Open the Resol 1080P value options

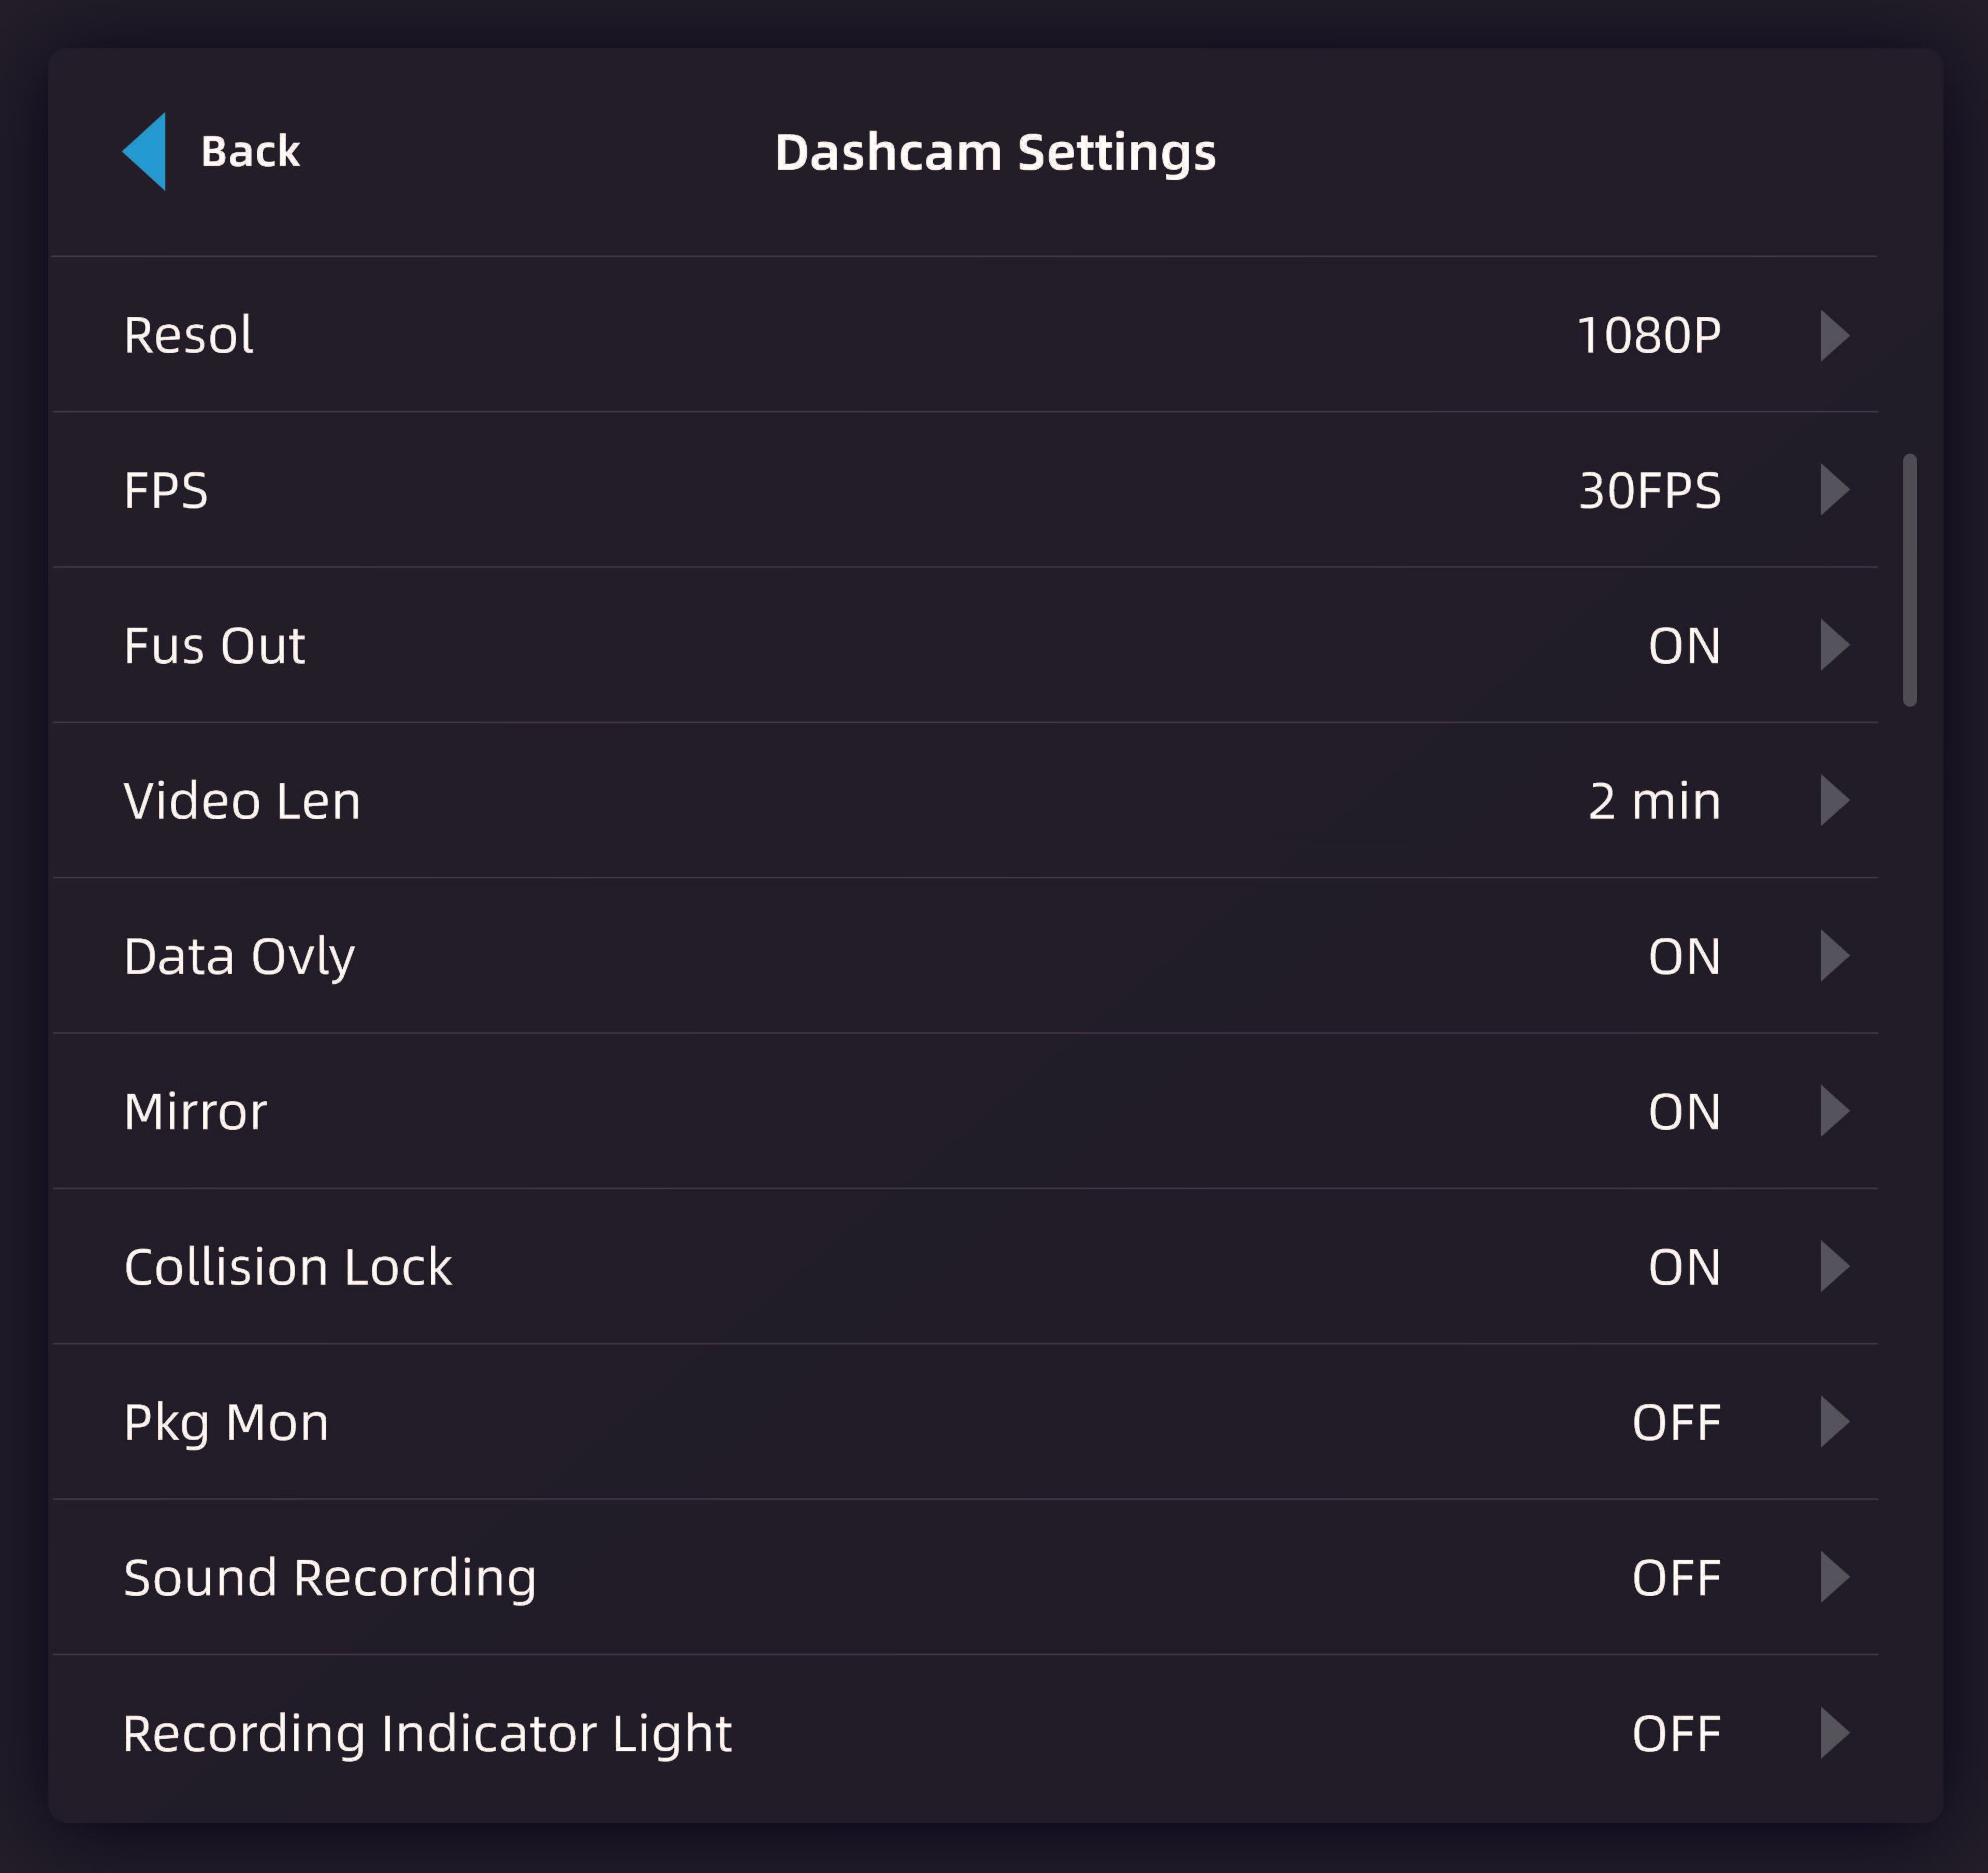(x=1648, y=335)
